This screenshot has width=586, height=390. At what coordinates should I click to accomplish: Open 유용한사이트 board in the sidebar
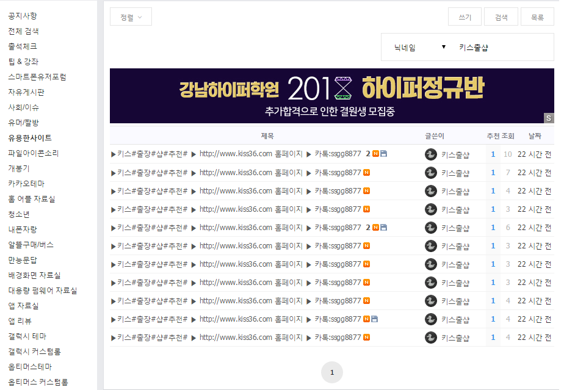click(x=30, y=138)
